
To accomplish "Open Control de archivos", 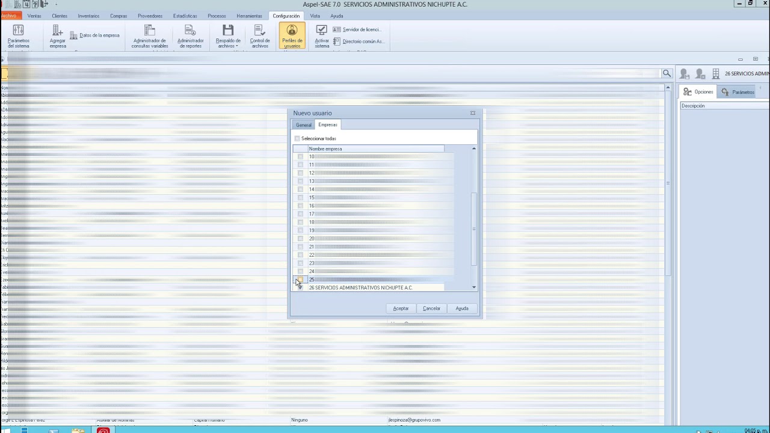I will point(260,36).
